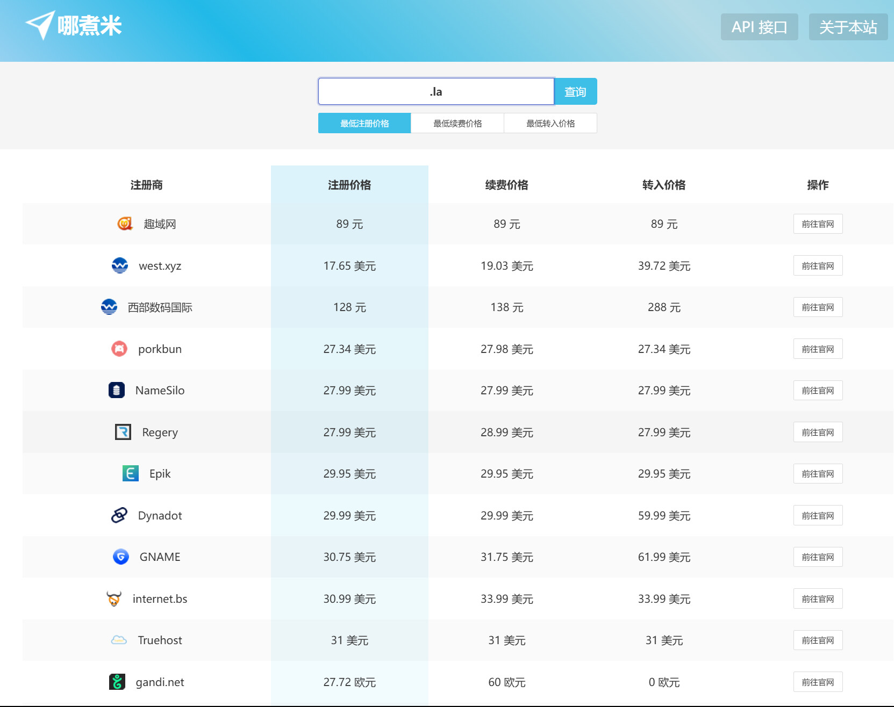Click the 59.99 美元 transfer price
This screenshot has width=894, height=707.
click(664, 516)
